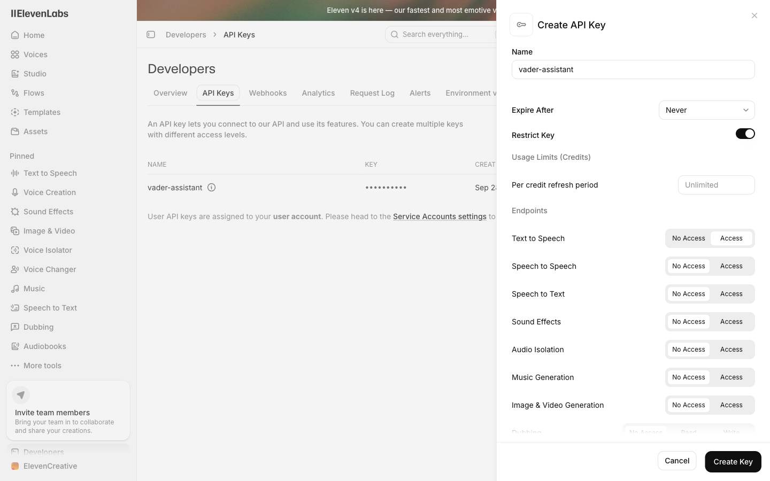The width and height of the screenshot is (770, 481).
Task: Click the Create Key button
Action: pyautogui.click(x=733, y=462)
